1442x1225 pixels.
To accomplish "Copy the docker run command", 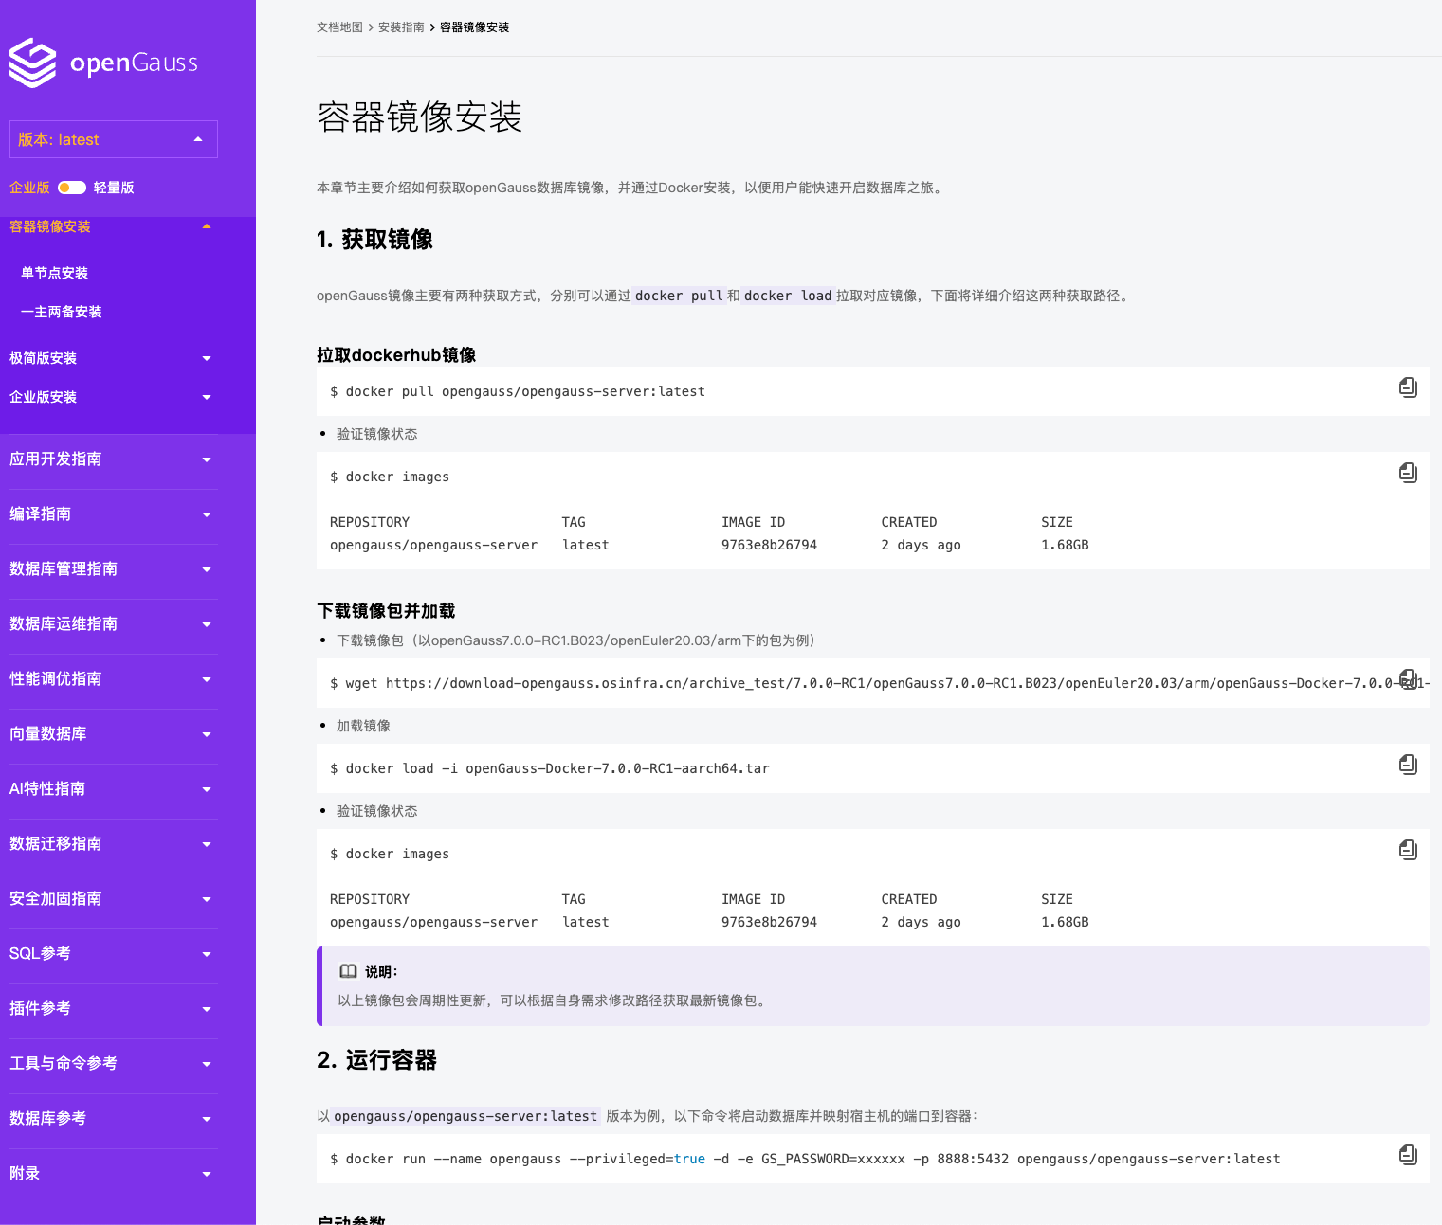I will (1408, 1154).
